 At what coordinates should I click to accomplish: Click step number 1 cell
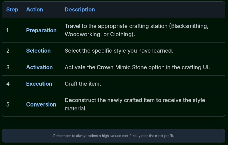tap(8, 30)
